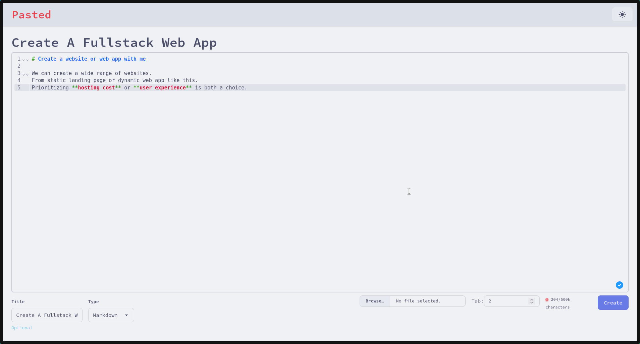
Task: Click the bold 'hosting cost' text
Action: pyautogui.click(x=96, y=88)
